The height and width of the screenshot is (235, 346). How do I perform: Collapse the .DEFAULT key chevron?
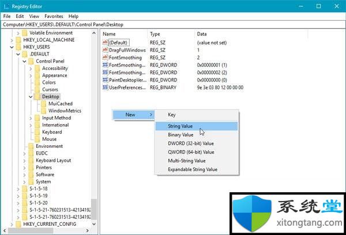[18, 54]
